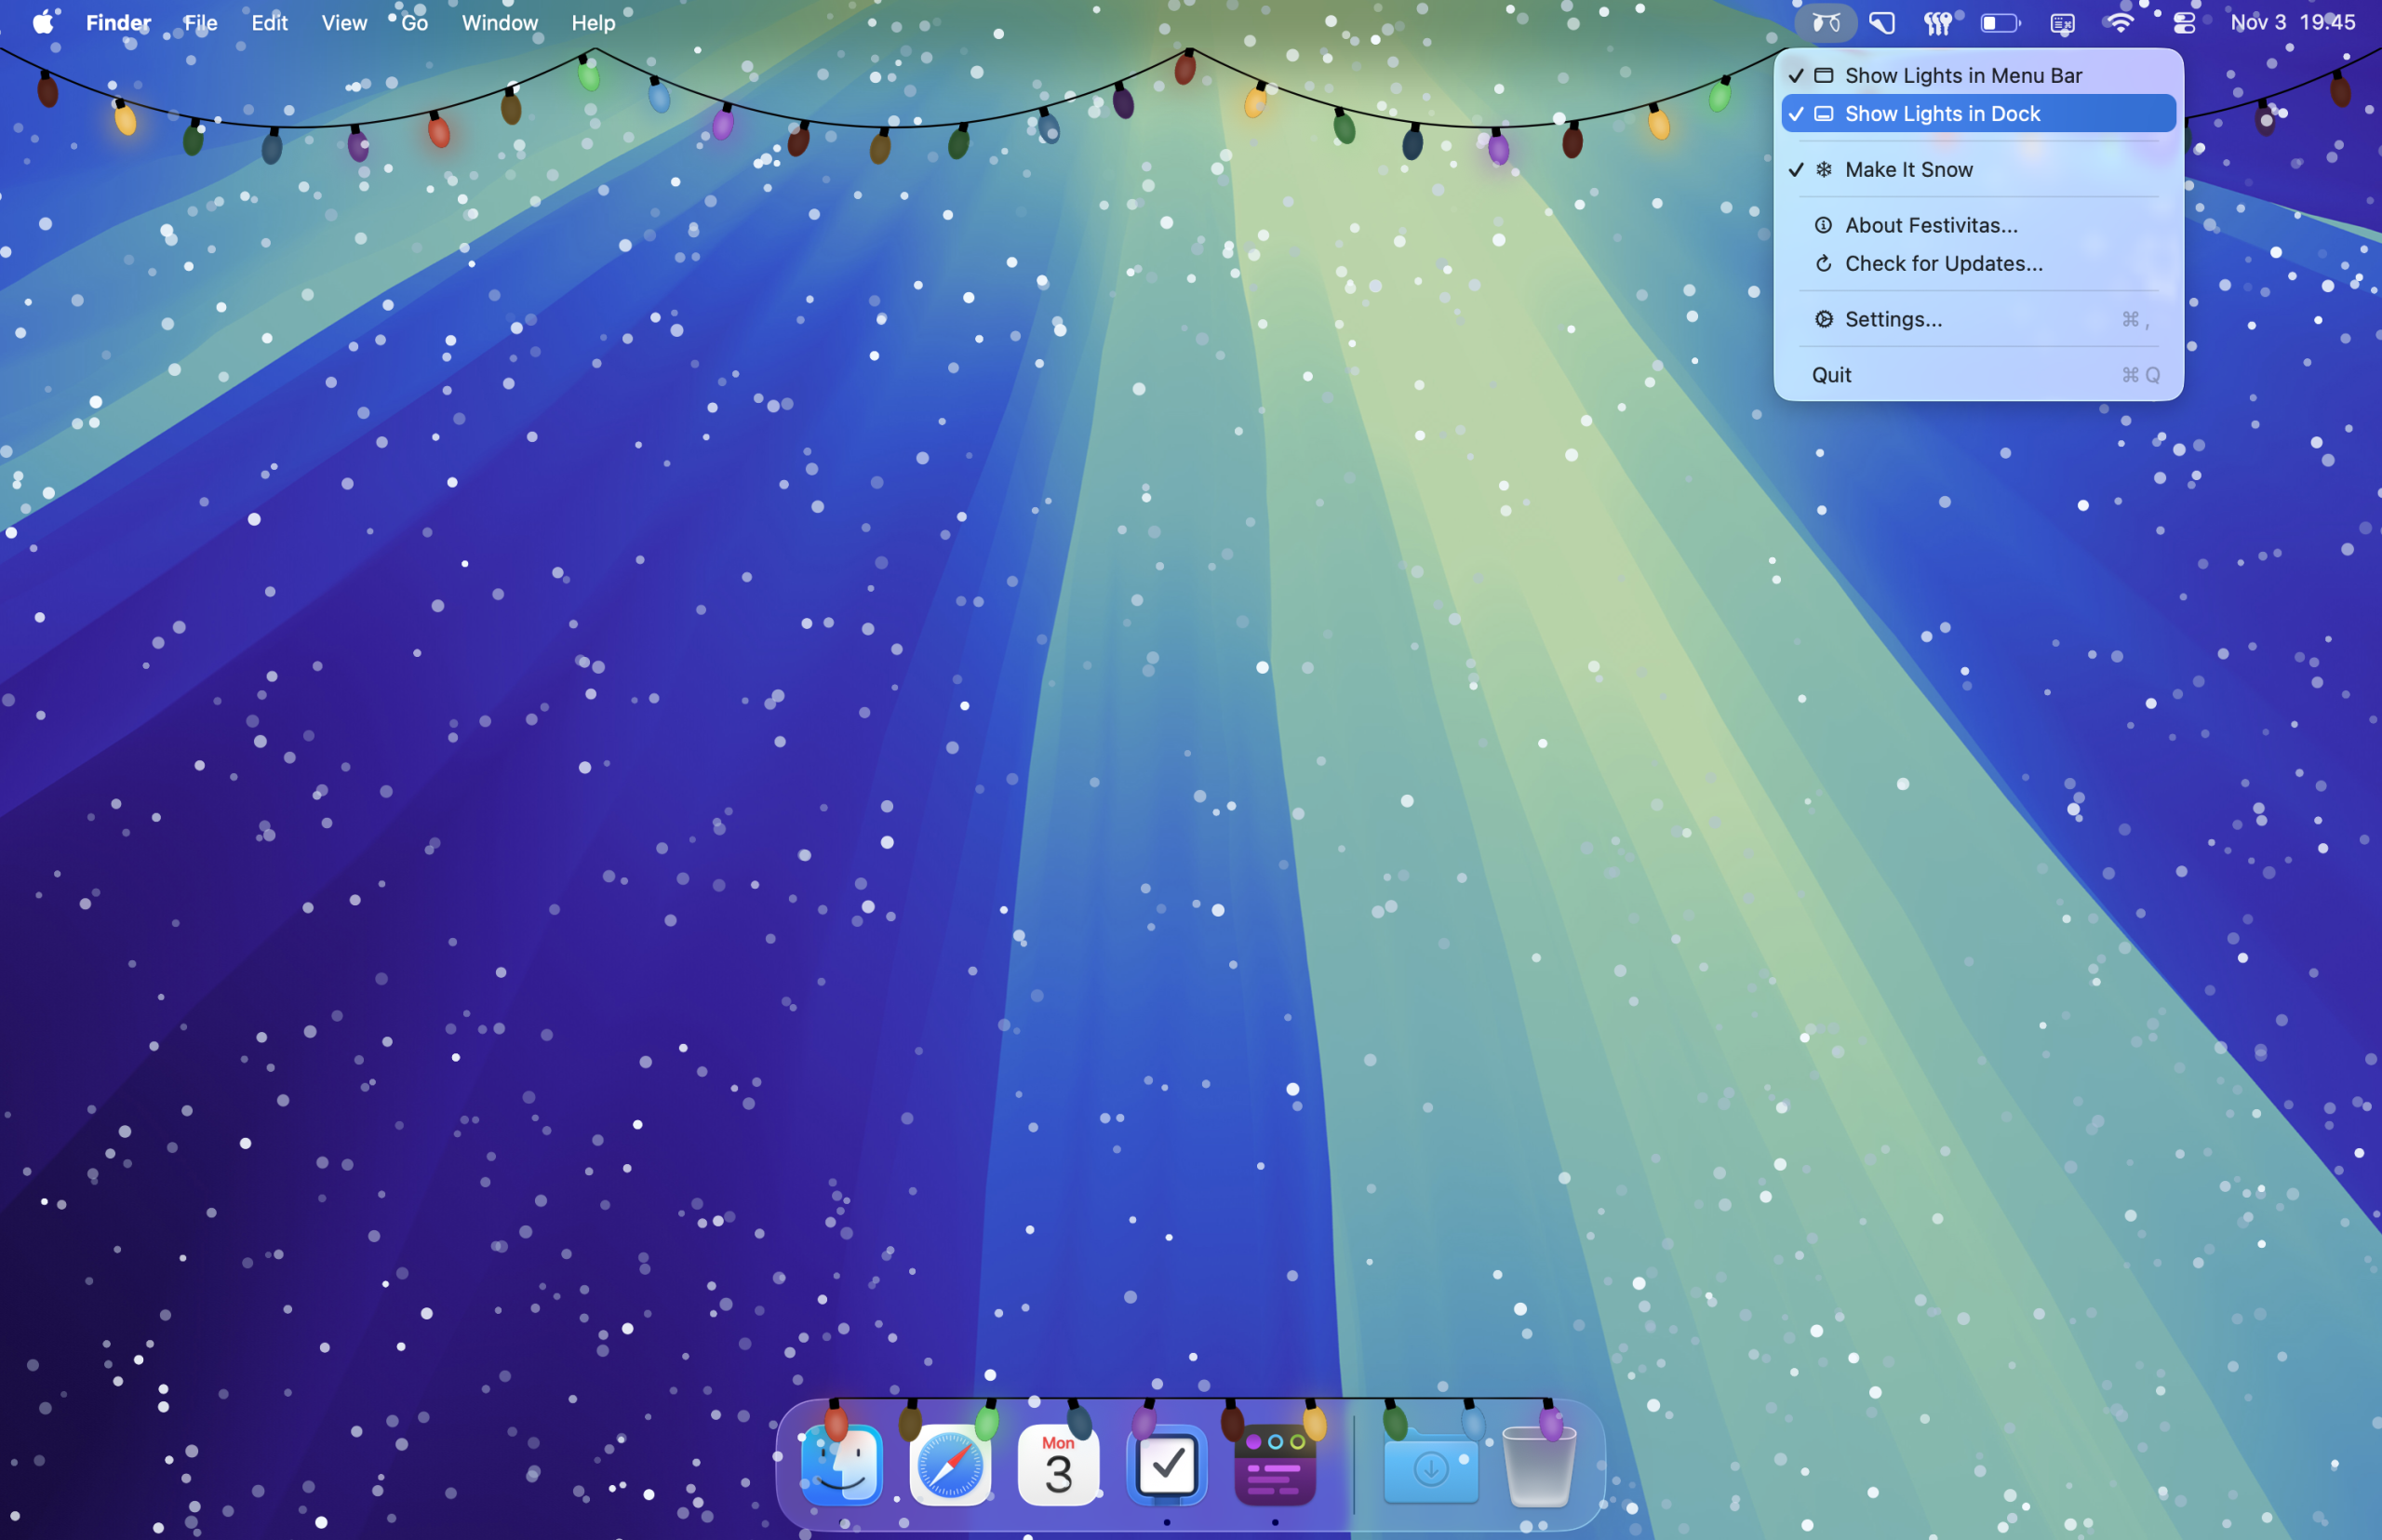Open Control Center from the menu bar
The width and height of the screenshot is (2382, 1540).
2183,22
